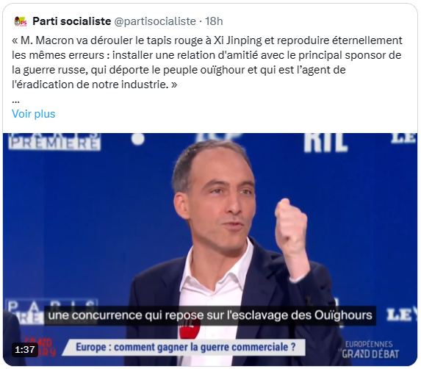Click the Européennes Grand Débat logo
Screen dimensions: 421x369
click(x=369, y=350)
